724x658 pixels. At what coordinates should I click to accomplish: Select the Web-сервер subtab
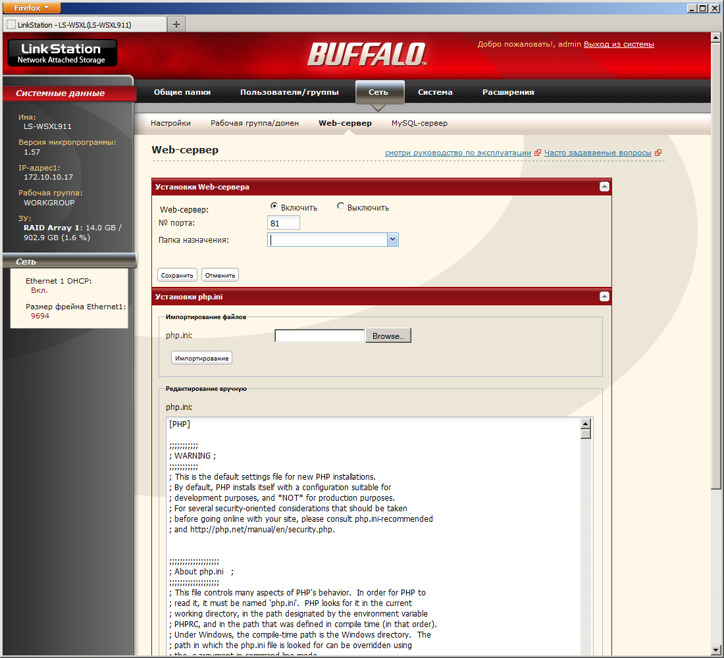(x=345, y=123)
